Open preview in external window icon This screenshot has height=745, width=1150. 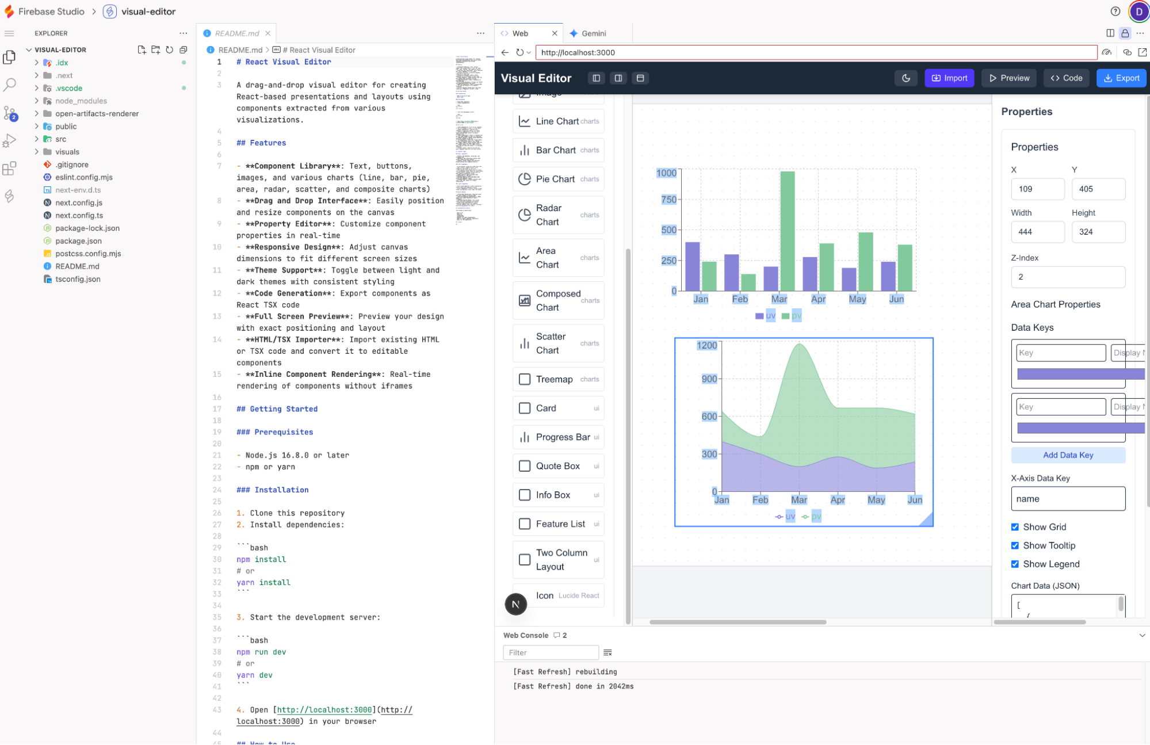point(1141,52)
